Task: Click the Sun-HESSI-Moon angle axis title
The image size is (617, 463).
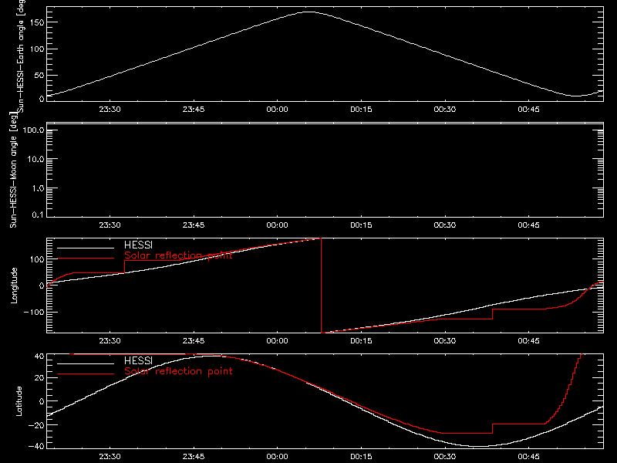Action: tap(13, 170)
